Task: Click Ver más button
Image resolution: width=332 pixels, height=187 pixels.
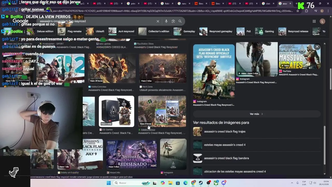Action: click(257, 114)
